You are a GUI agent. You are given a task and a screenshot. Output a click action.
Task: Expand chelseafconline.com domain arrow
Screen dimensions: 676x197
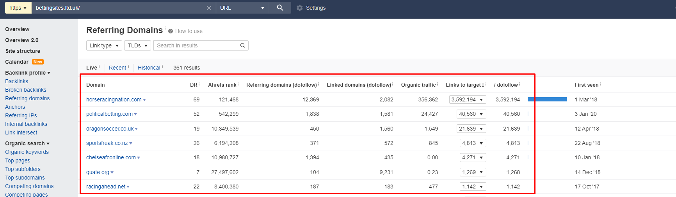click(139, 158)
